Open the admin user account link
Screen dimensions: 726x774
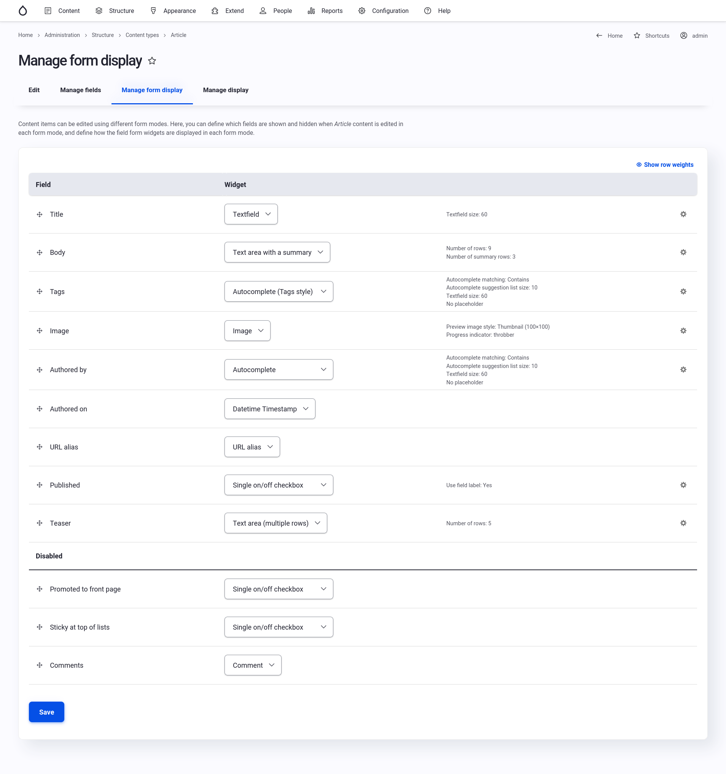pos(694,36)
